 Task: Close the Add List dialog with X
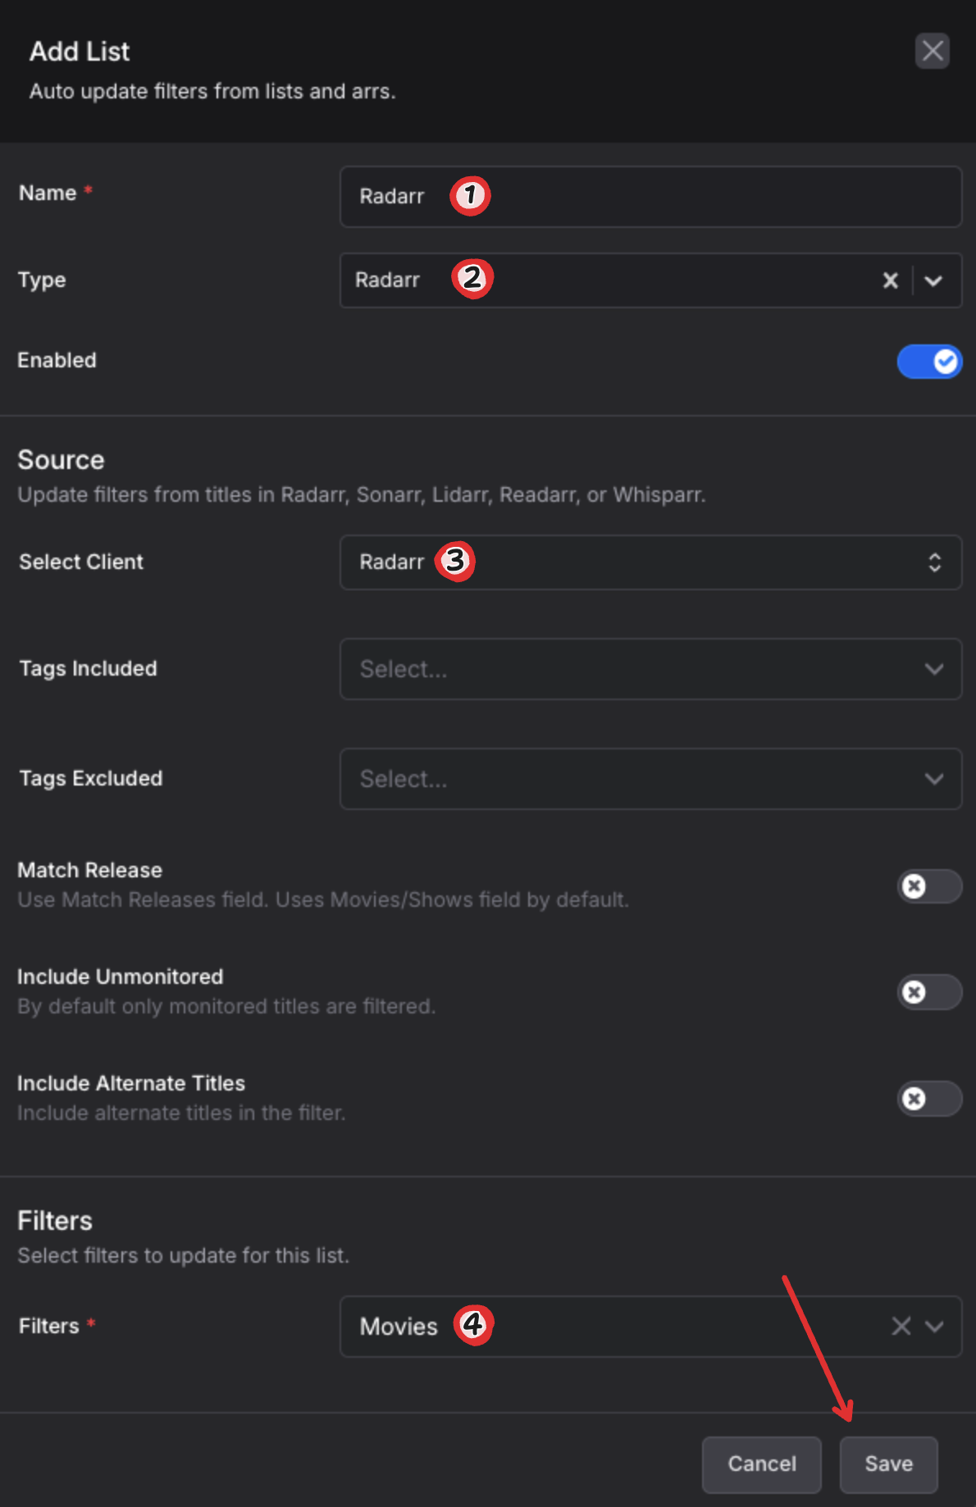point(932,51)
